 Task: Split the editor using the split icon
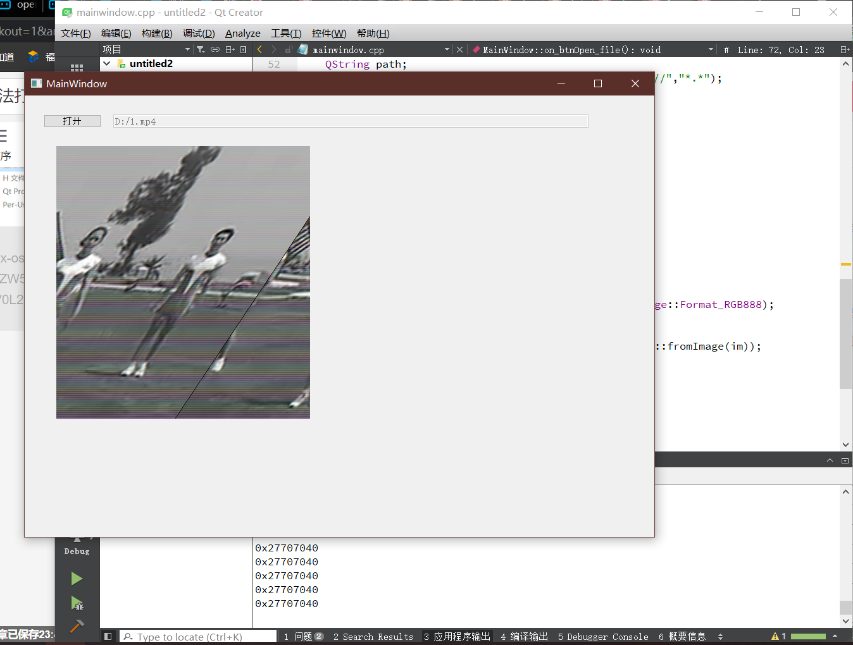coord(230,48)
